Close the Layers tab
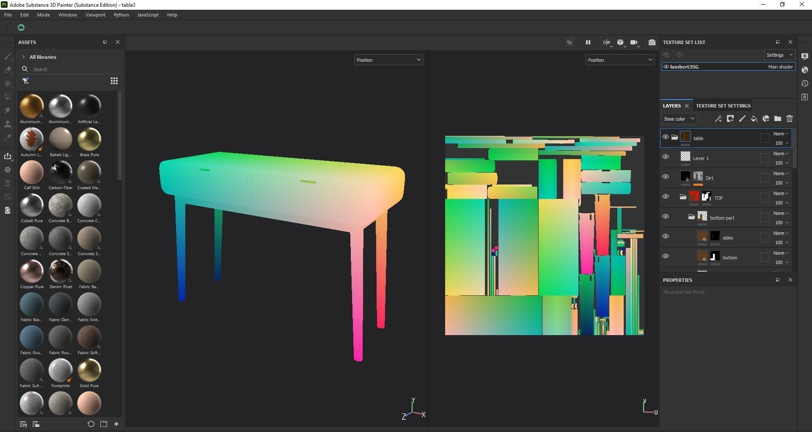Screen dimensions: 812x432 (x=686, y=106)
